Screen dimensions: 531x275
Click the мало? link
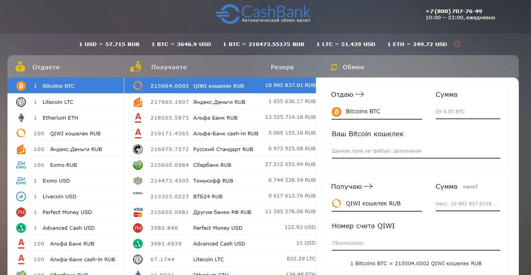click(470, 187)
